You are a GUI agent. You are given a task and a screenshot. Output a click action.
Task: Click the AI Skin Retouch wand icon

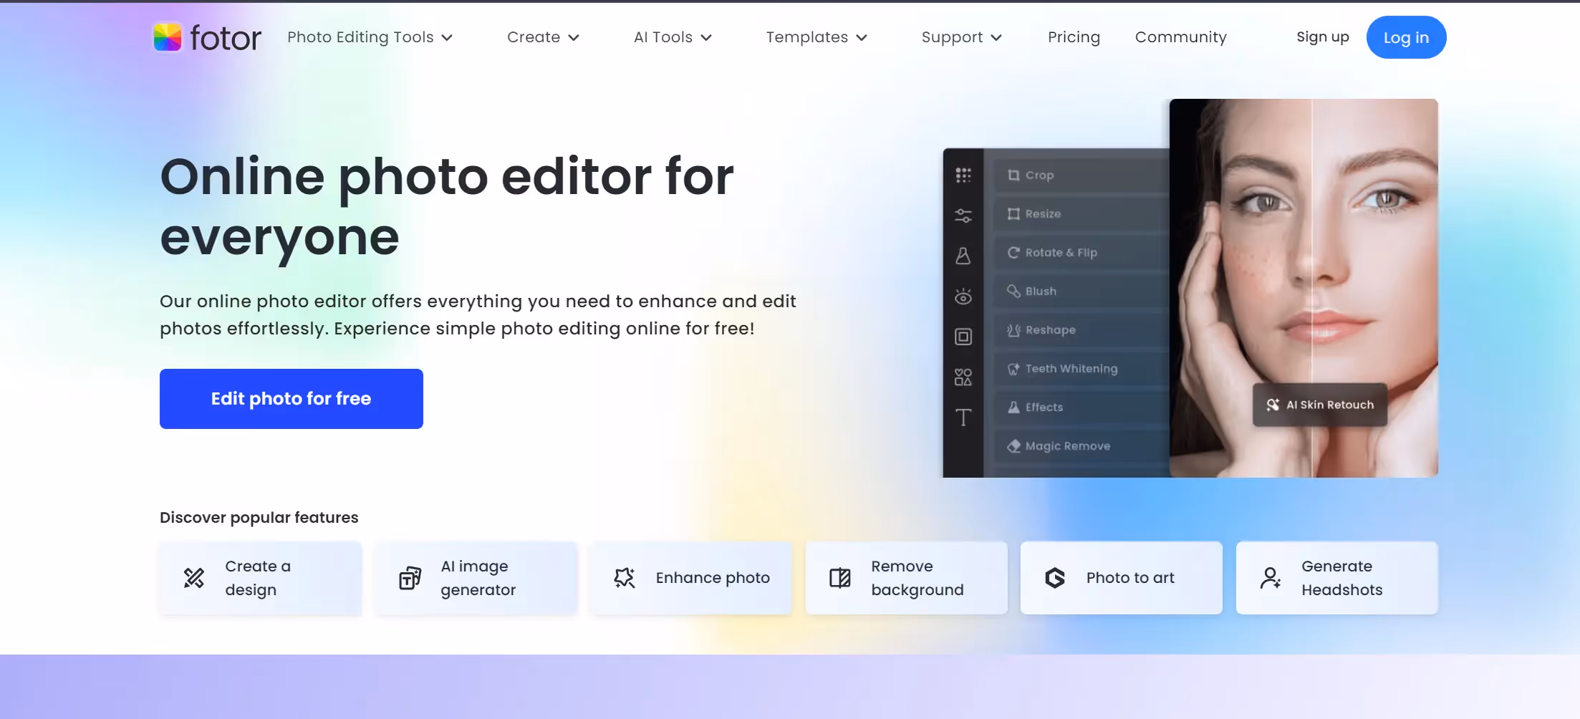coord(1273,405)
